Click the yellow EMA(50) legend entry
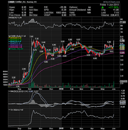The width and height of the screenshot is (128, 130). pyautogui.click(x=15, y=38)
